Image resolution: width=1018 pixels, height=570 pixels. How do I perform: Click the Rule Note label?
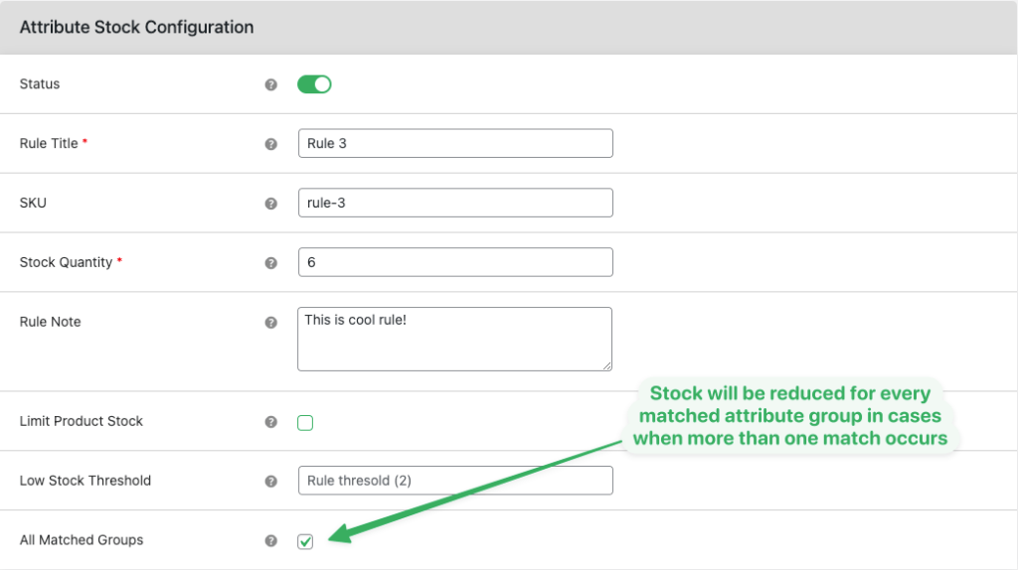pos(50,322)
